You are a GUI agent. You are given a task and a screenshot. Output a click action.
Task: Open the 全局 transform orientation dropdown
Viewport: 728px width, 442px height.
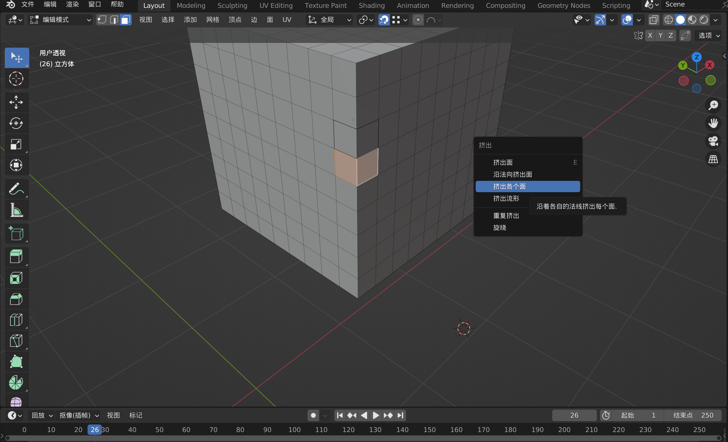[x=329, y=20]
